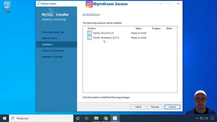Close the MySQL Installer window
This screenshot has height=122, width=217.
click(x=178, y=4)
